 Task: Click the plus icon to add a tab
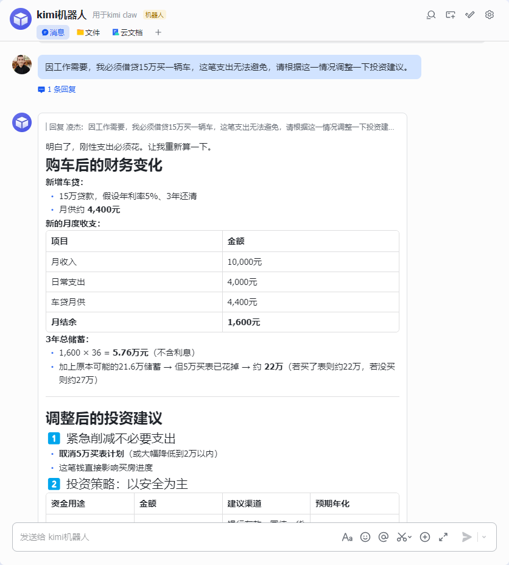pos(158,32)
